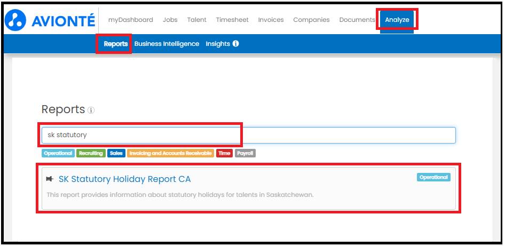This screenshot has height=246, width=505.
Task: Filter reports by Time tag
Action: [x=225, y=153]
